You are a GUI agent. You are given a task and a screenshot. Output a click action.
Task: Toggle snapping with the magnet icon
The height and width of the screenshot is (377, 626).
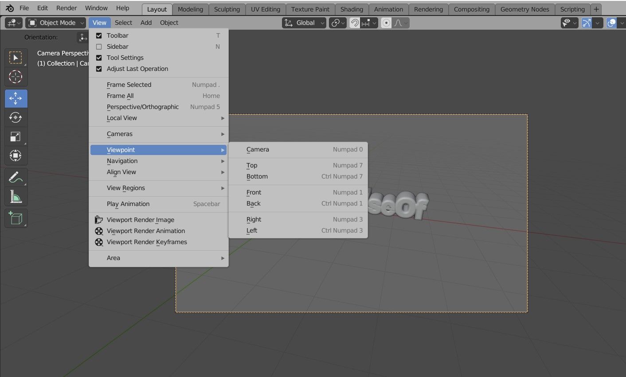pyautogui.click(x=355, y=23)
